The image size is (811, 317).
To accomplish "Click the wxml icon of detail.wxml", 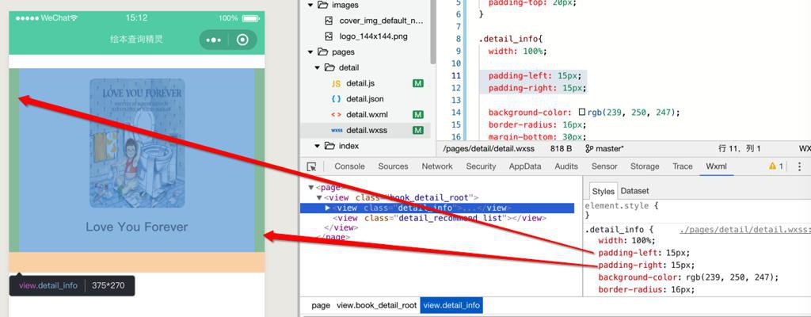I will tap(336, 114).
